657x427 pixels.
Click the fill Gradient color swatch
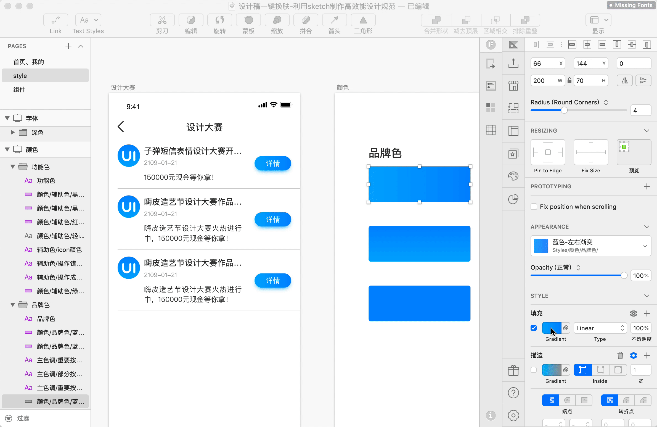tap(551, 328)
